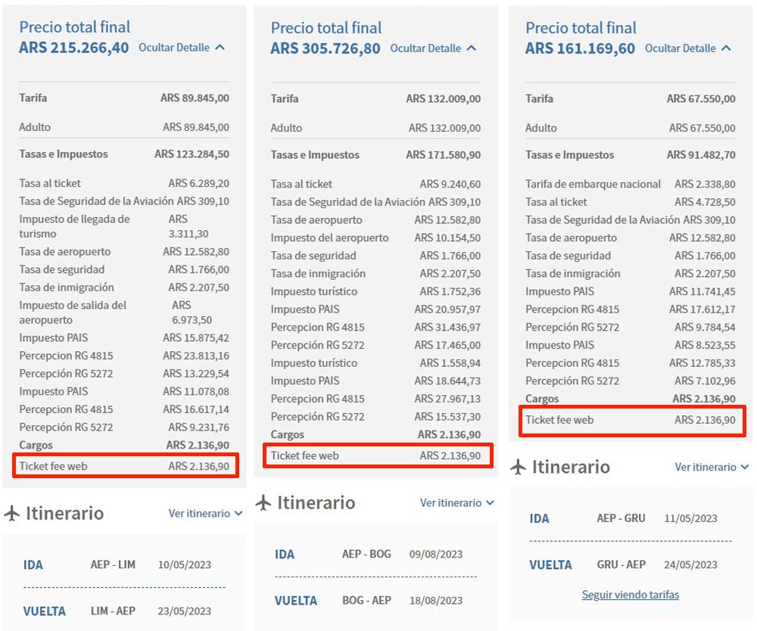The image size is (757, 631).
Task: Show Ver itinerario for the AEP - GRU trip
Action: click(712, 468)
